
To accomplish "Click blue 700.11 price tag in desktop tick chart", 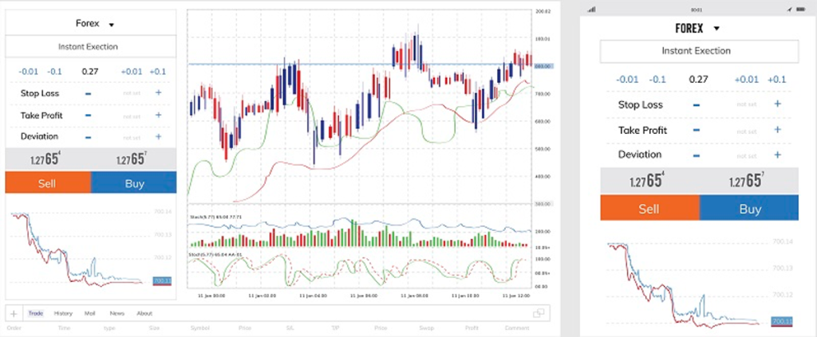I will [x=162, y=280].
